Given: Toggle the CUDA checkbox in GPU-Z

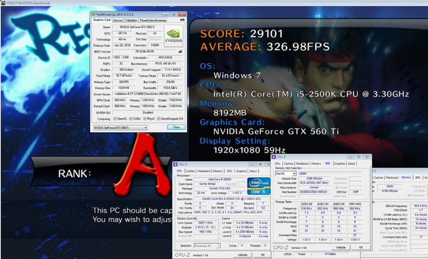Looking at the screenshot, I should [x=131, y=119].
